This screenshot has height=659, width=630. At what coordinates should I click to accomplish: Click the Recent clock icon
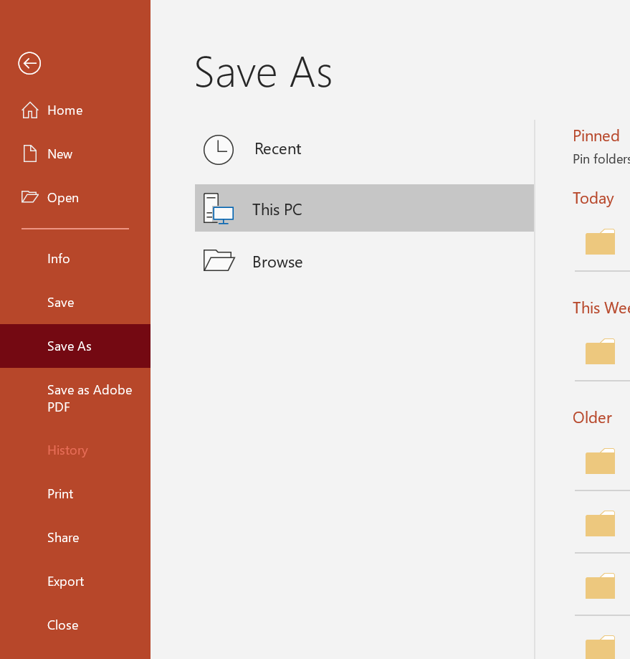coord(219,150)
